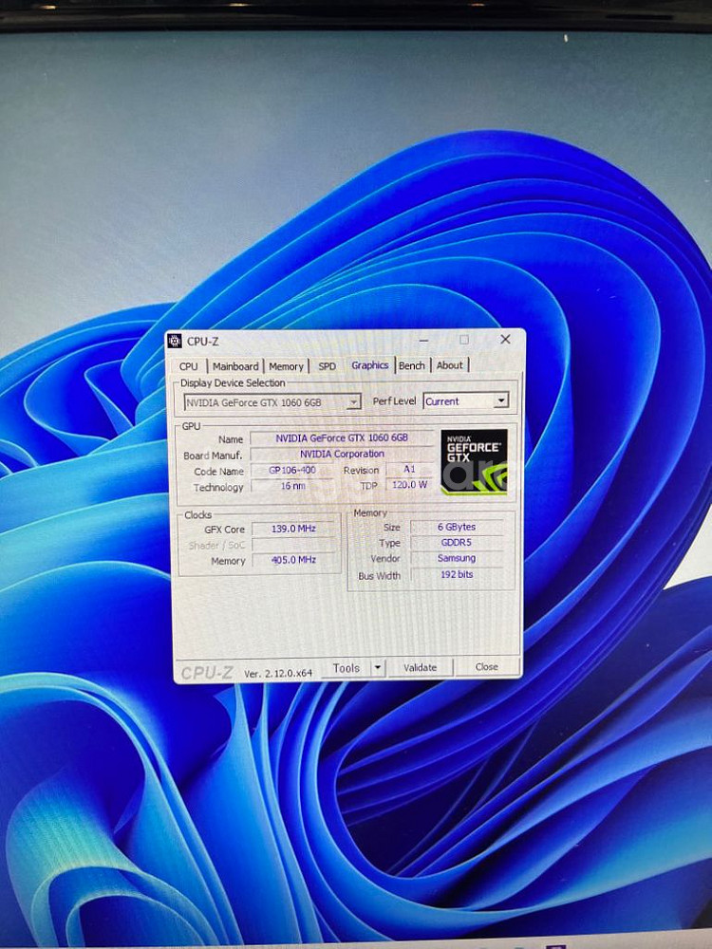Click the GPU Name field value

coord(342,437)
